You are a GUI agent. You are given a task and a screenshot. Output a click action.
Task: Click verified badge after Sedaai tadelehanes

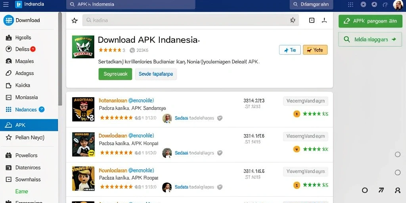coord(220,118)
